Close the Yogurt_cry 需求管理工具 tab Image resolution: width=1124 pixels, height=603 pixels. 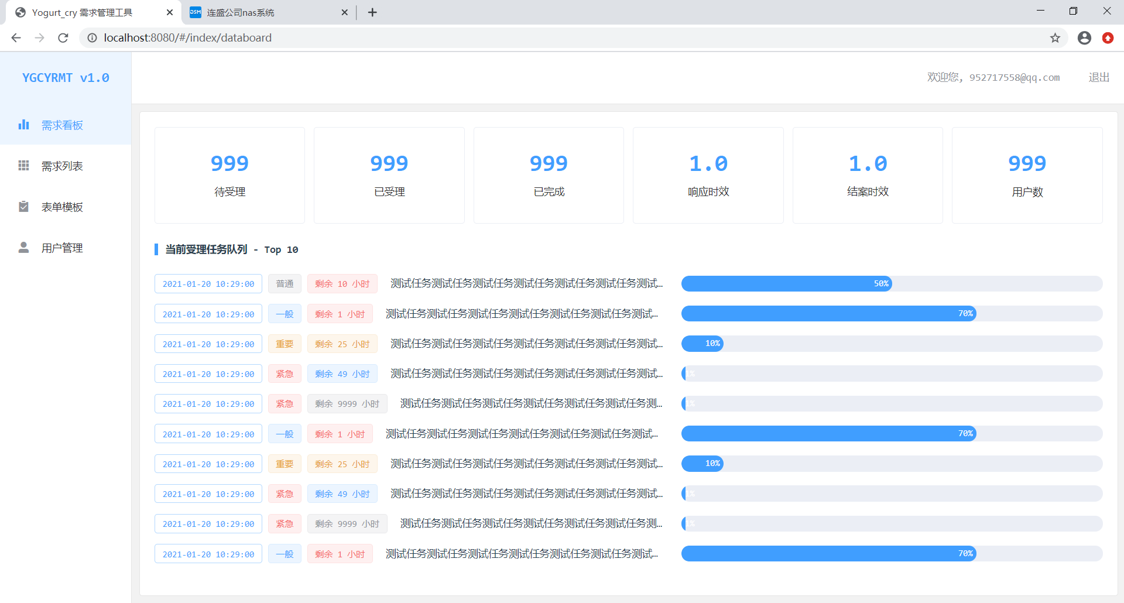pos(170,12)
